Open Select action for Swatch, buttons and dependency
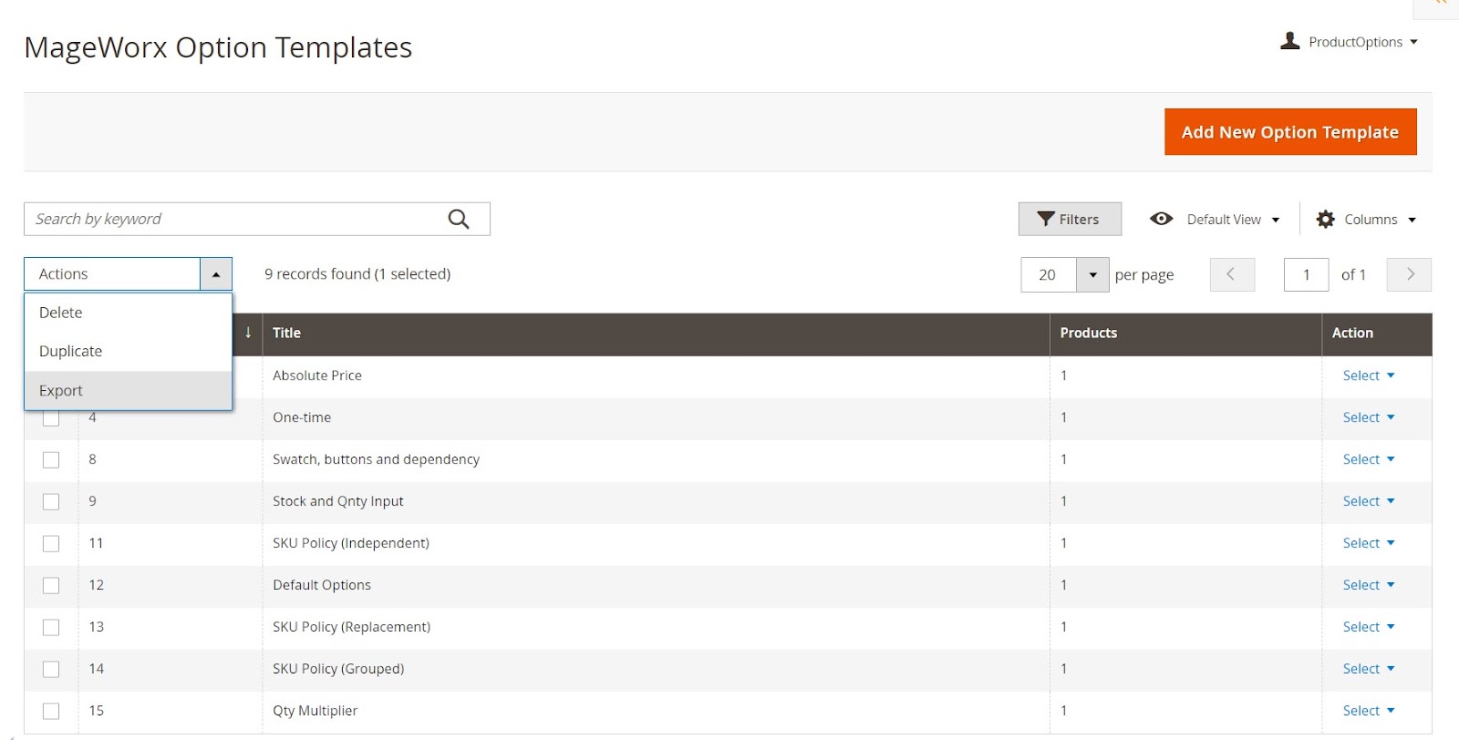Screen dimensions: 1459x740 (1369, 459)
